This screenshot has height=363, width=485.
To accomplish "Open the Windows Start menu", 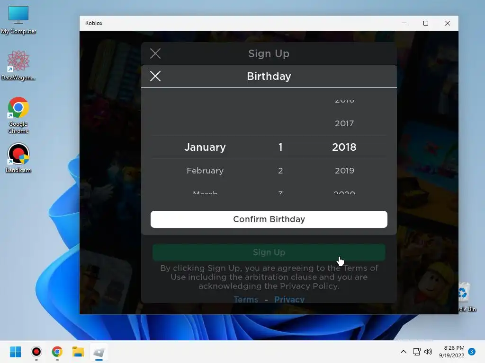I will 16,352.
